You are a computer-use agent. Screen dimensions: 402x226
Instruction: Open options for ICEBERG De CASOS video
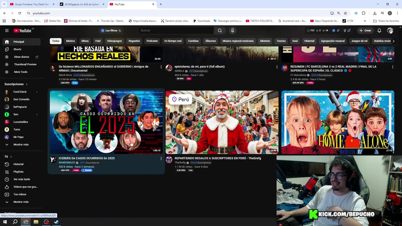[x=161, y=159]
